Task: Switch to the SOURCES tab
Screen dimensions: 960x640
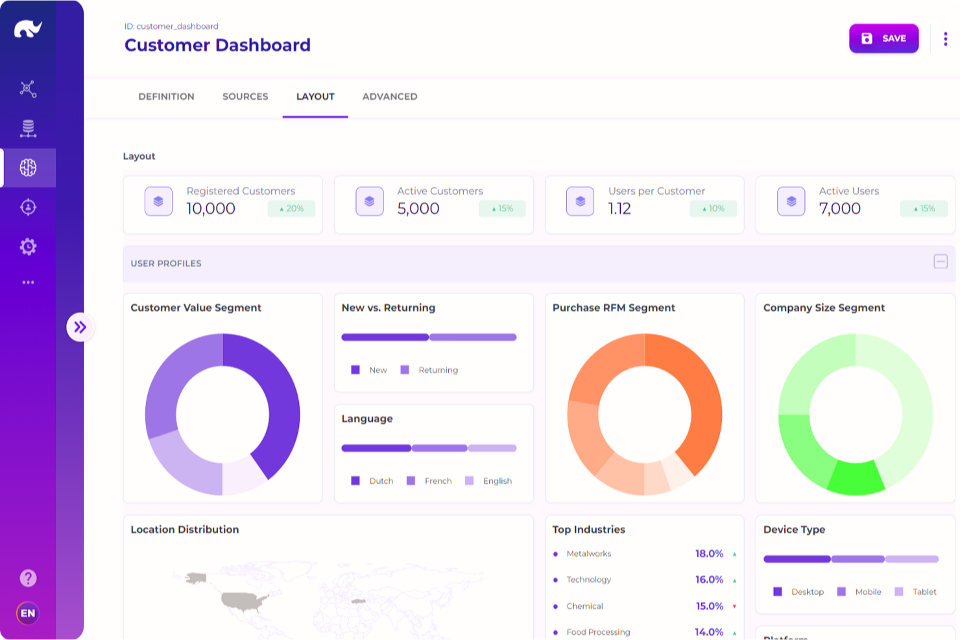Action: 245,96
